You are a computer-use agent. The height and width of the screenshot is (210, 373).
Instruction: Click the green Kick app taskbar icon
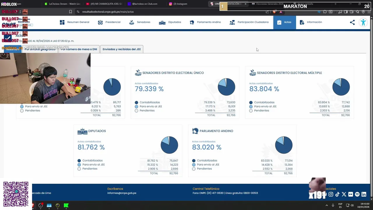(66, 205)
